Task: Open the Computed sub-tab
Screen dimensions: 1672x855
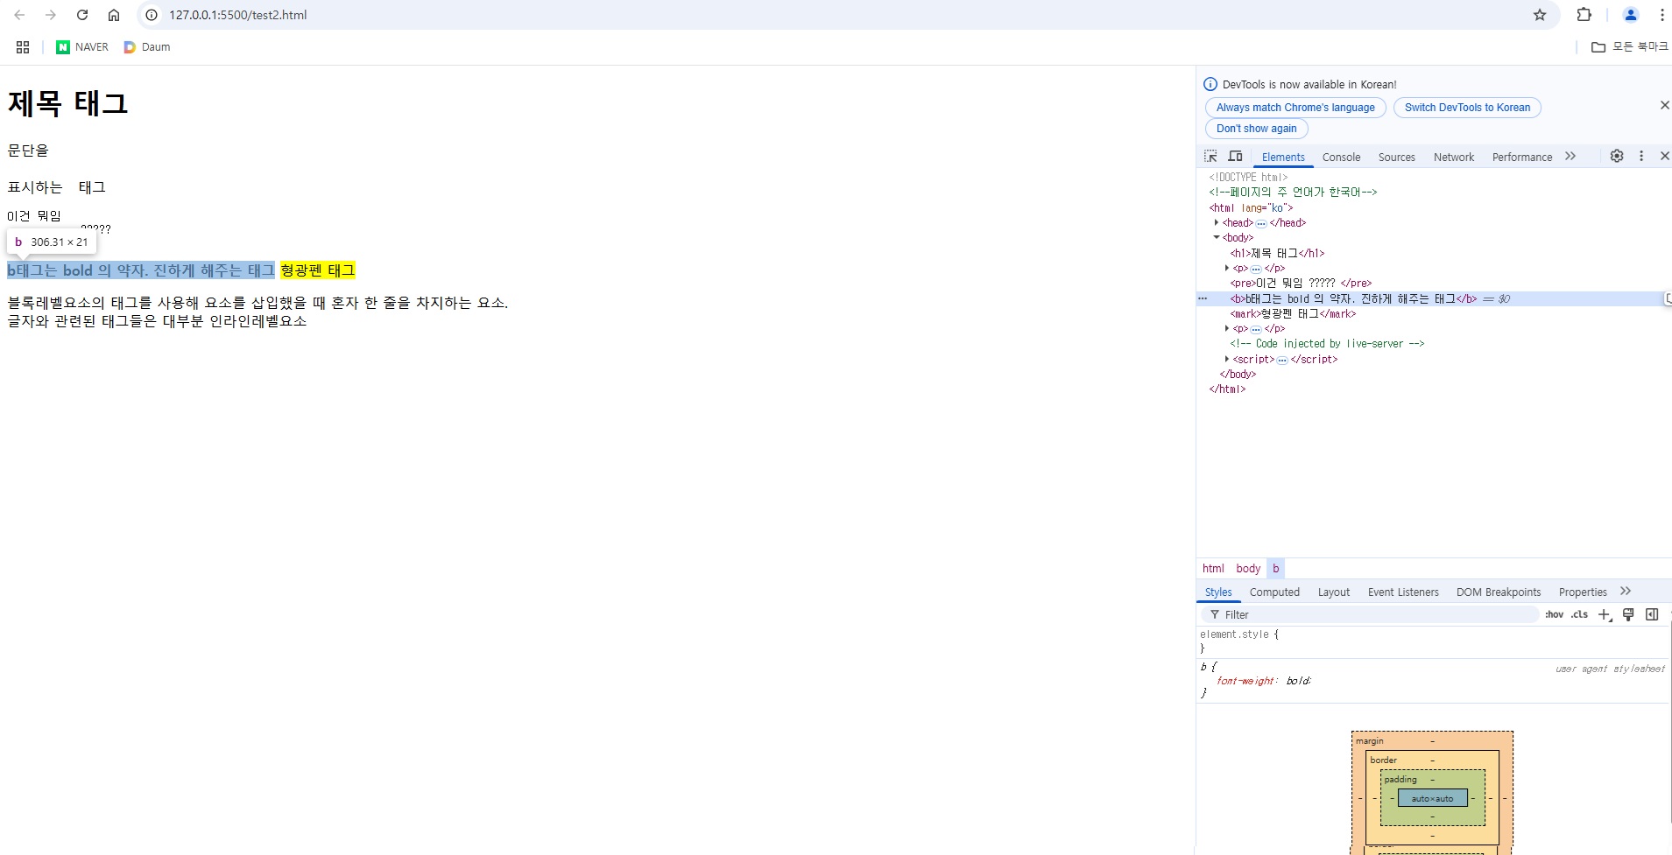Action: pyautogui.click(x=1274, y=592)
